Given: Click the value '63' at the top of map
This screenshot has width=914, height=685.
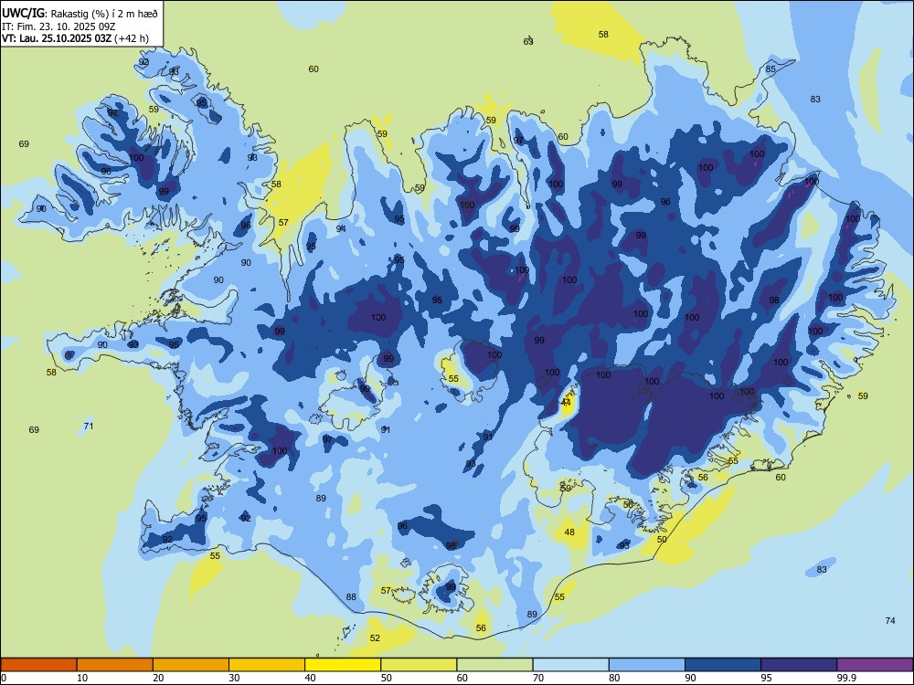Looking at the screenshot, I should pyautogui.click(x=528, y=41).
